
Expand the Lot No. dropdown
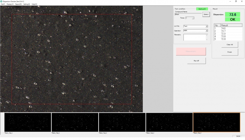(206, 26)
